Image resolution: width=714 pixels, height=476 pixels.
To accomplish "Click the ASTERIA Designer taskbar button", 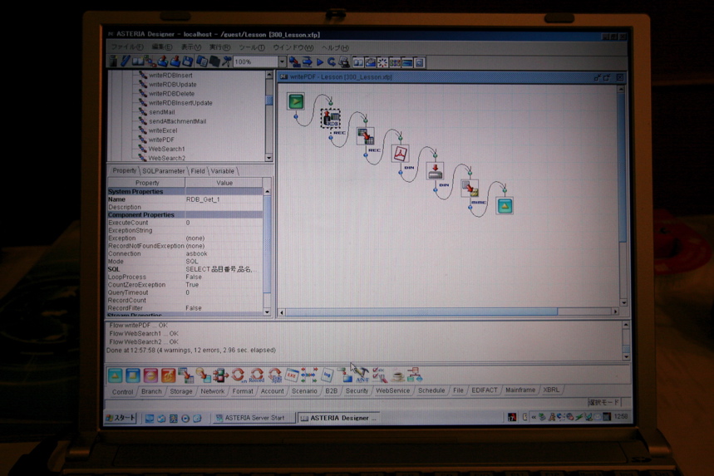I will click(x=339, y=418).
